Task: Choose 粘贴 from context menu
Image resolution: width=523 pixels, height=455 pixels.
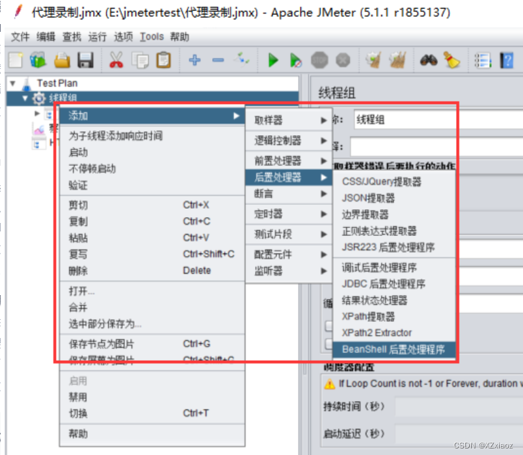Action: 152,238
